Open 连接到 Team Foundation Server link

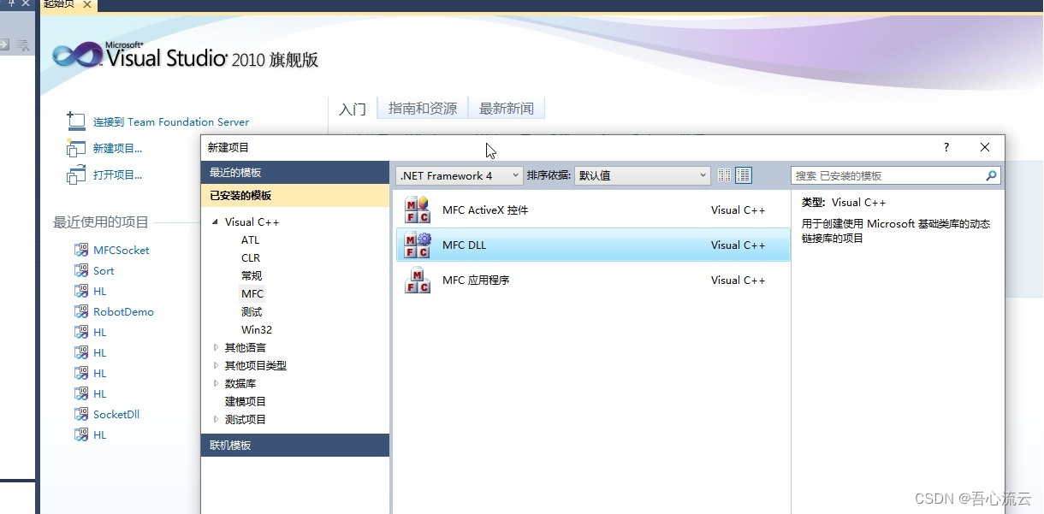tap(171, 122)
